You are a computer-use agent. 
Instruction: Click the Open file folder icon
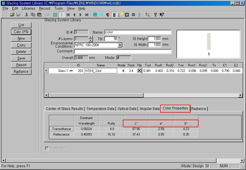12,15
